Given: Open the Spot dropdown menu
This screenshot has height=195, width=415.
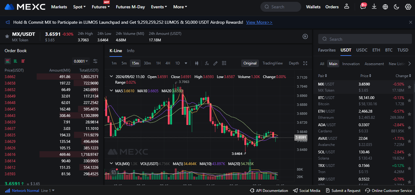Looking at the screenshot, I should tap(79, 7).
